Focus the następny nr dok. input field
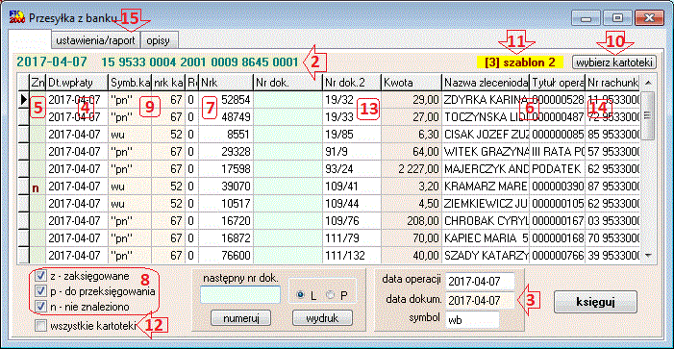 tap(240, 294)
